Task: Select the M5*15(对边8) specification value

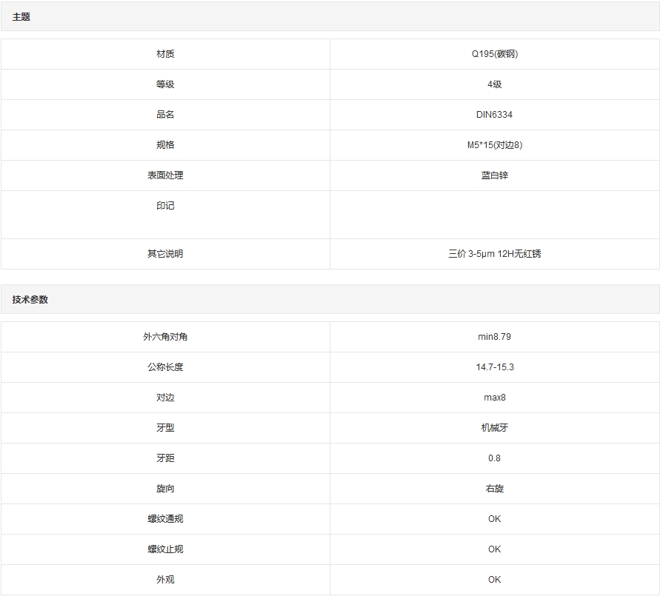Action: (x=494, y=145)
